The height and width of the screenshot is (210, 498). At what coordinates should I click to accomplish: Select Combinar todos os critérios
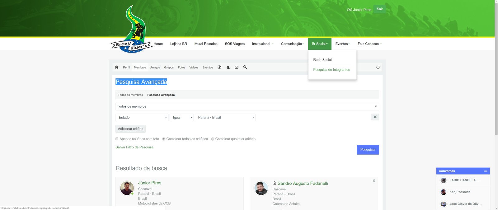[164, 139]
